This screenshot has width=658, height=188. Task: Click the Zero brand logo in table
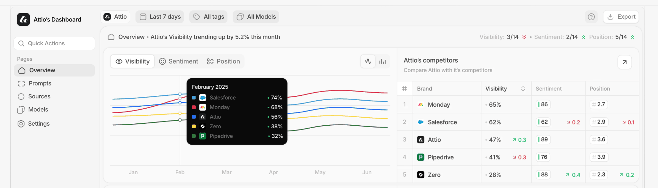coord(421,175)
